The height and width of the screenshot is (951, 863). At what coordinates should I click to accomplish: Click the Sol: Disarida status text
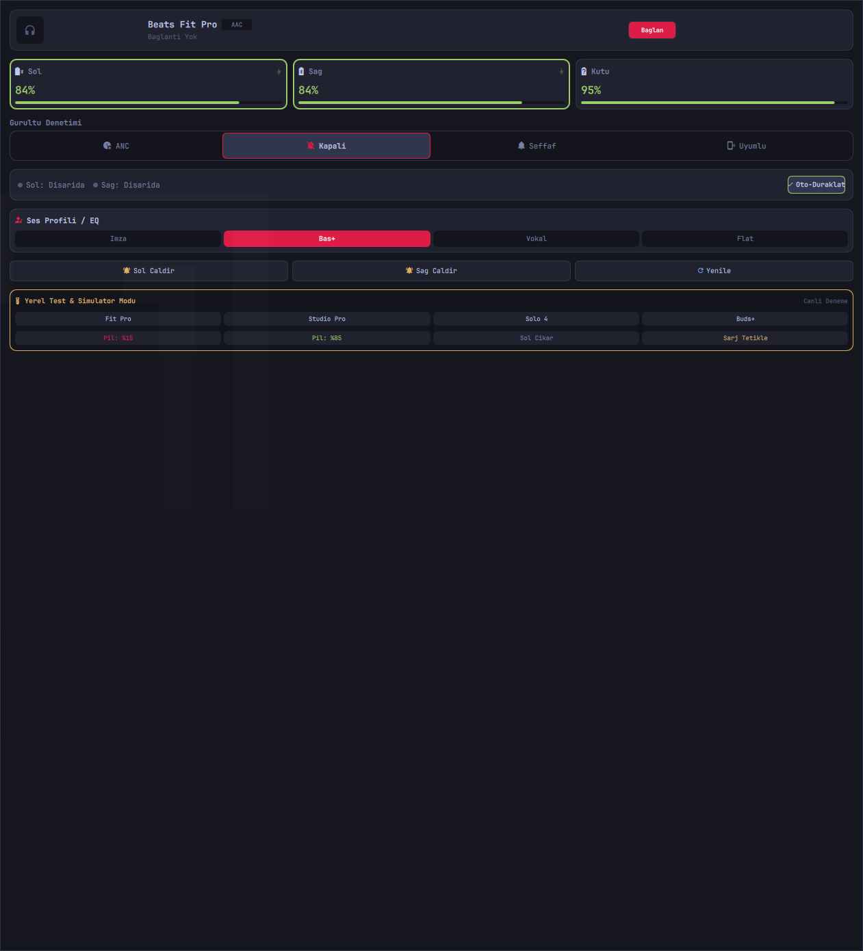pos(55,185)
